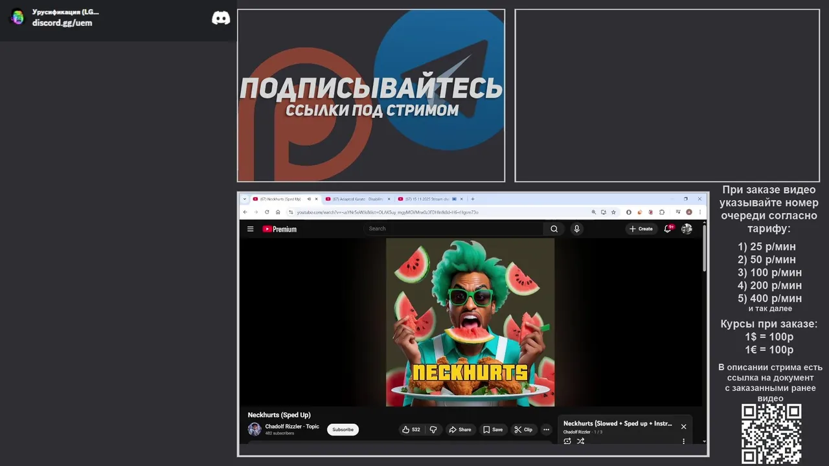Switch to the Adapted Karate tab
This screenshot has height=466, width=829.
point(358,199)
